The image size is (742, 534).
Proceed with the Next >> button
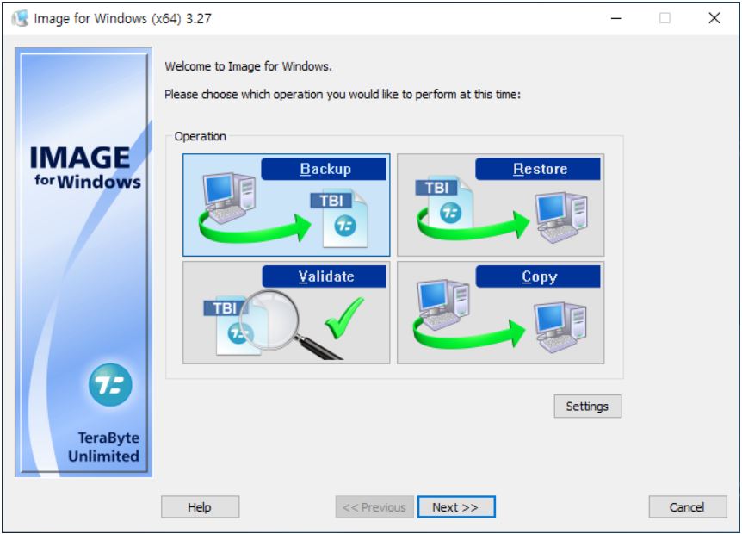point(456,507)
